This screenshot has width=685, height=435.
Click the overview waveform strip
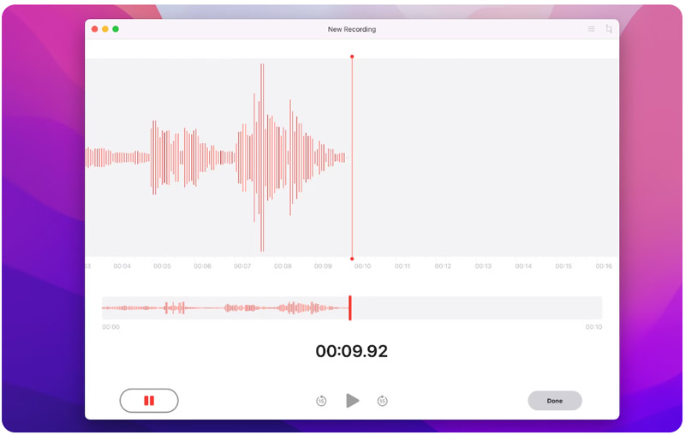[x=352, y=308]
